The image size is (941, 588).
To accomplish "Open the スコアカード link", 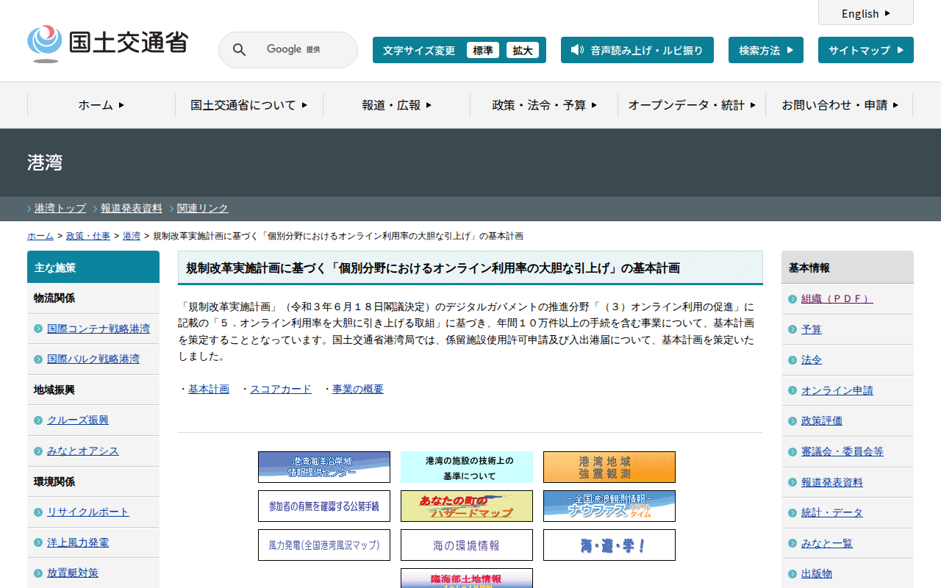I will (x=281, y=389).
